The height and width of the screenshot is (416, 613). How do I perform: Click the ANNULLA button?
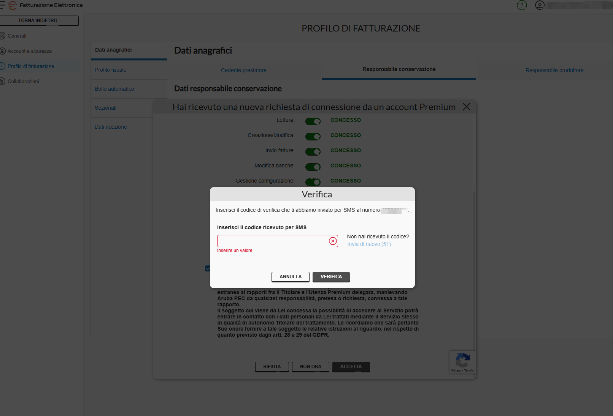click(291, 277)
